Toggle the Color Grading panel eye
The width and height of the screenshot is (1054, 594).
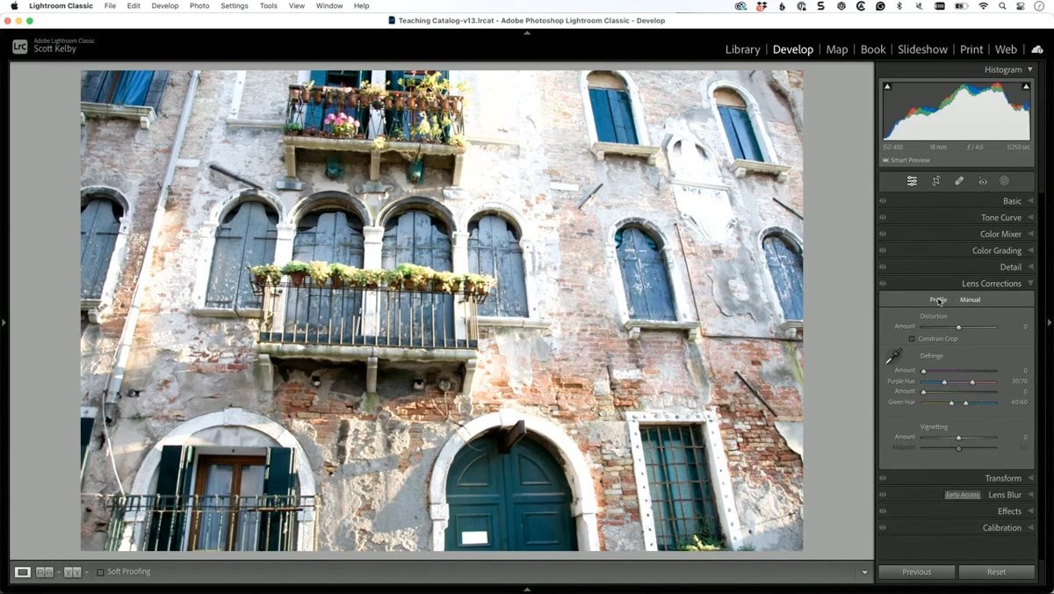pos(883,250)
